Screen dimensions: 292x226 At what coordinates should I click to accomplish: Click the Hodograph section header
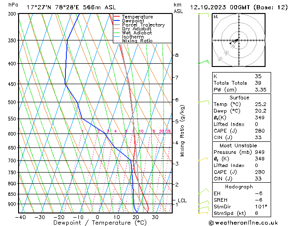tap(239, 186)
